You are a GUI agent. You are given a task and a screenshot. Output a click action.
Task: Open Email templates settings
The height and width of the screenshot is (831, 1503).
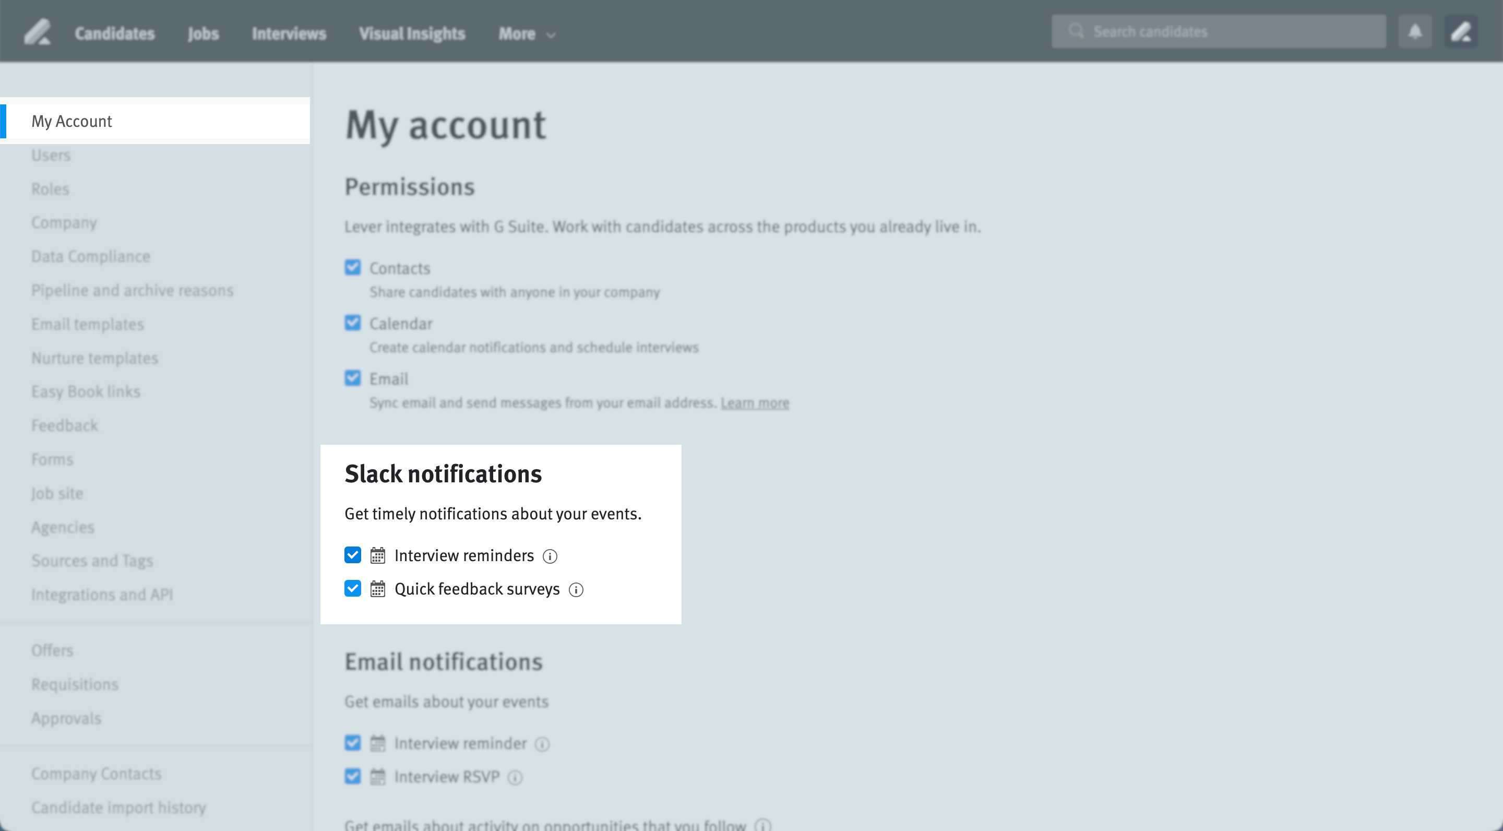pyautogui.click(x=88, y=324)
